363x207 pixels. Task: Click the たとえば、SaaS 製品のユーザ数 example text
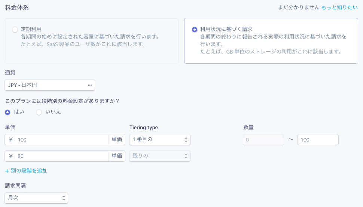coord(83,44)
